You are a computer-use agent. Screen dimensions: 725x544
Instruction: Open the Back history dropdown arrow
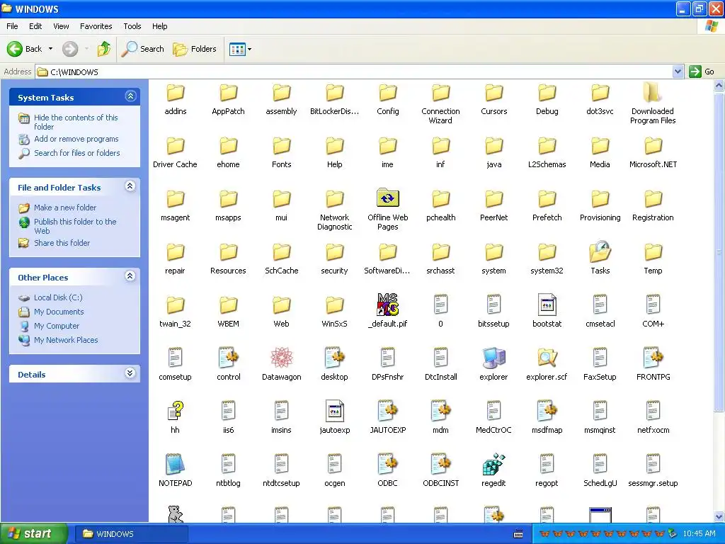50,49
